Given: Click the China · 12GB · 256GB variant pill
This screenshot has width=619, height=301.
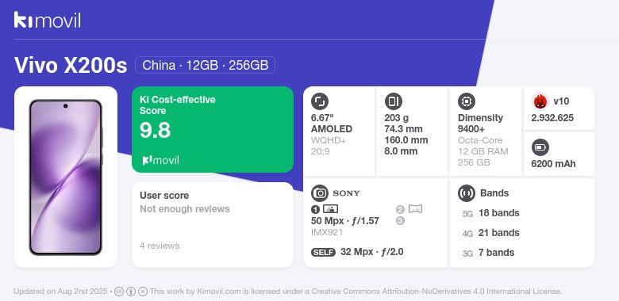Looking at the screenshot, I should (x=205, y=65).
